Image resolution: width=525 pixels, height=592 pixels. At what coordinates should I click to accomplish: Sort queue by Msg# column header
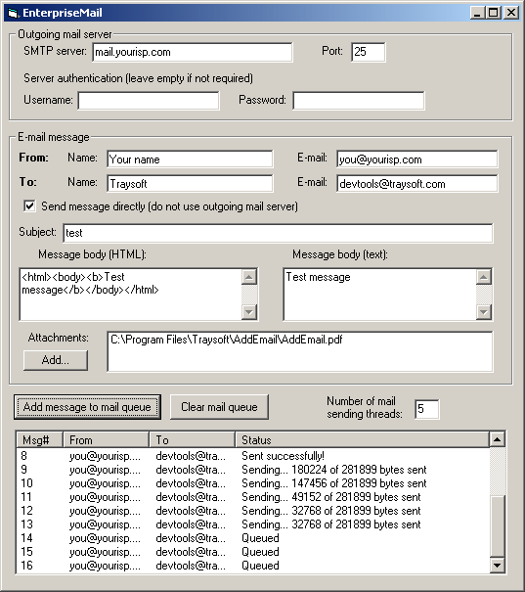point(40,440)
